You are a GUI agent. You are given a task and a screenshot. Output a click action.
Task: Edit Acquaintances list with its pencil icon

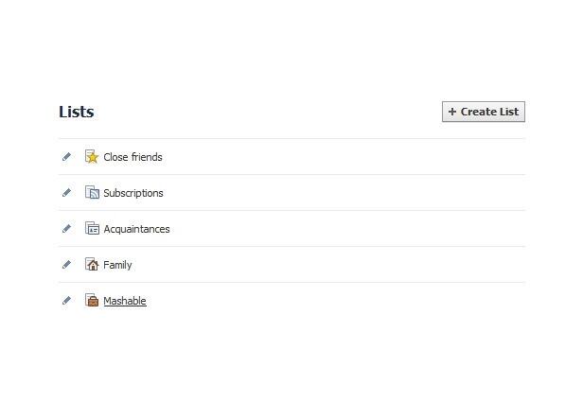click(x=66, y=229)
